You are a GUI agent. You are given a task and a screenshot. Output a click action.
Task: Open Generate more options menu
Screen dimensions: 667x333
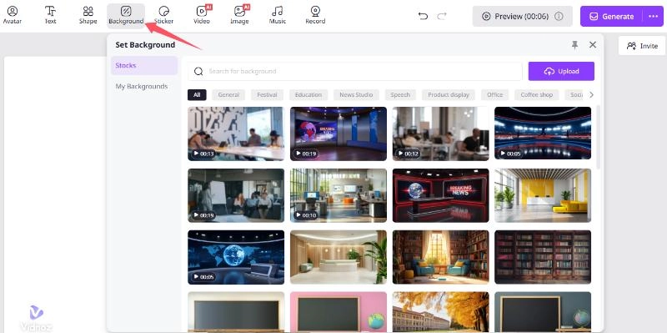tap(653, 16)
